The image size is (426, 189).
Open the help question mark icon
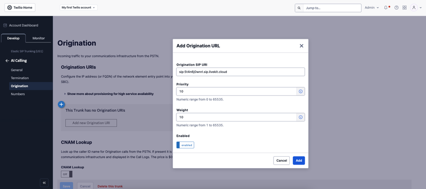pos(396,8)
